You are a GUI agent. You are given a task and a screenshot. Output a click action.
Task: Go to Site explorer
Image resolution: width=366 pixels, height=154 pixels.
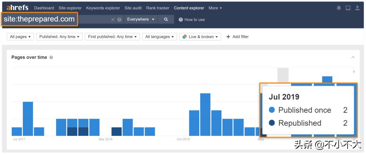coord(70,8)
